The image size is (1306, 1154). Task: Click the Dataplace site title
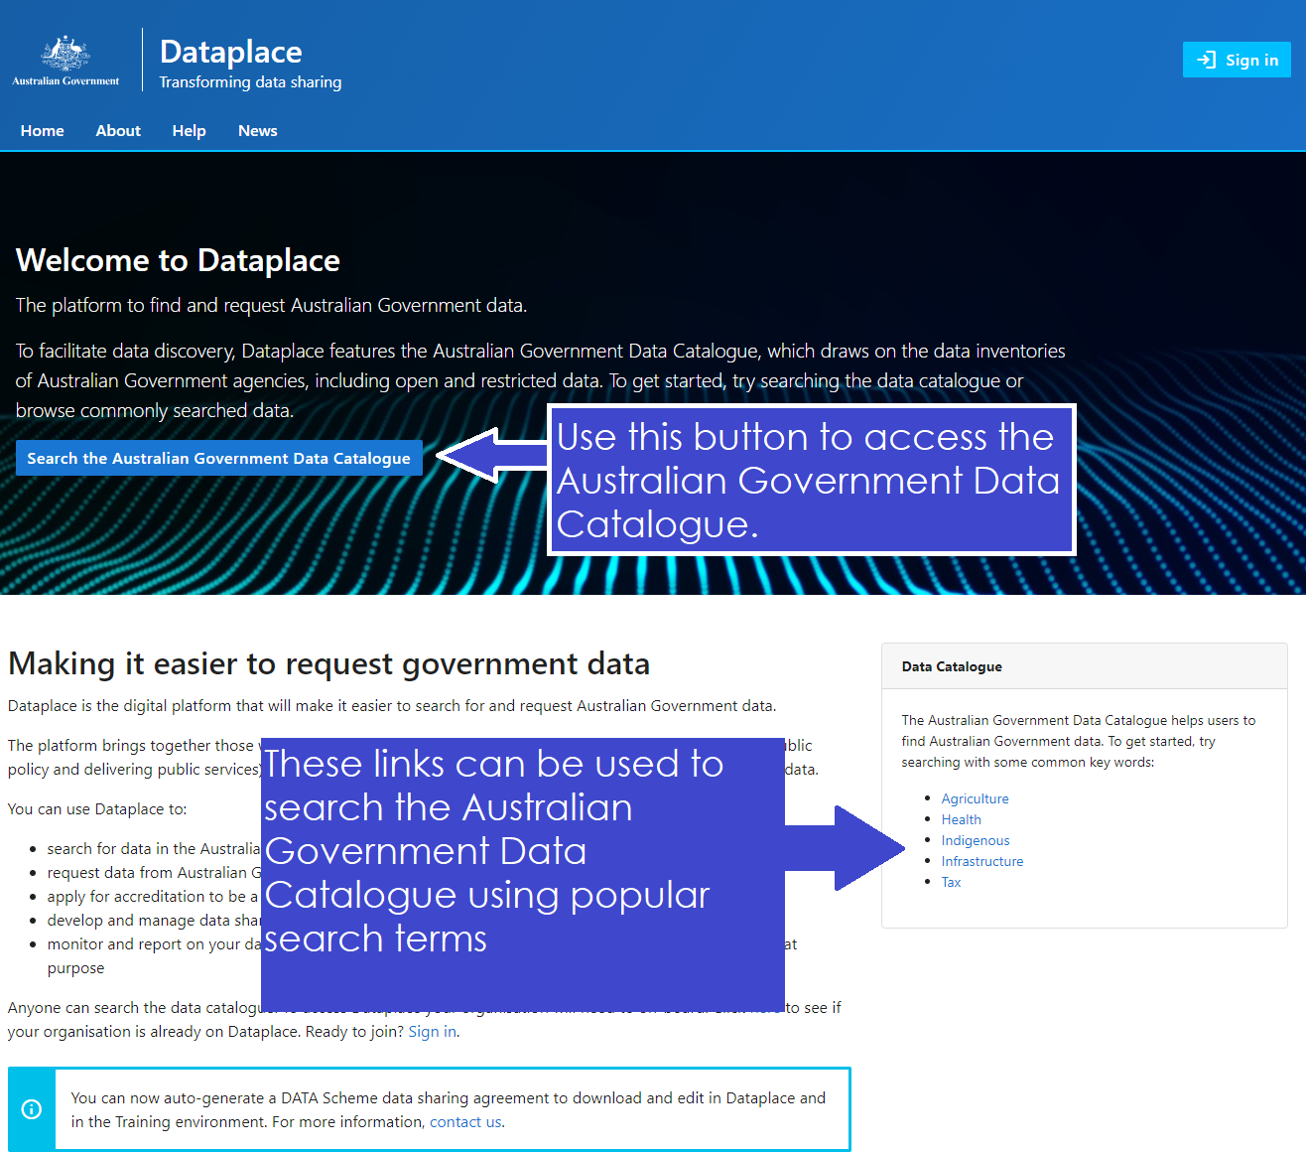231,52
